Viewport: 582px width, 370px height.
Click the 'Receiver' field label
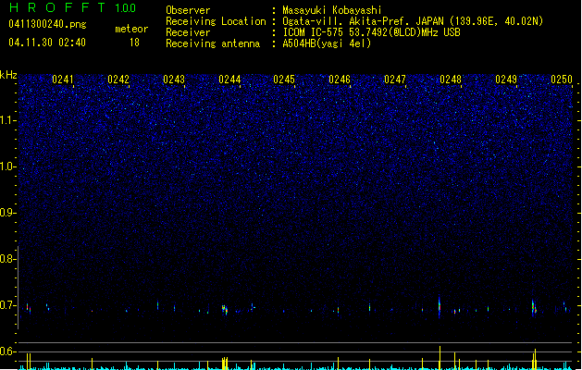pyautogui.click(x=188, y=32)
